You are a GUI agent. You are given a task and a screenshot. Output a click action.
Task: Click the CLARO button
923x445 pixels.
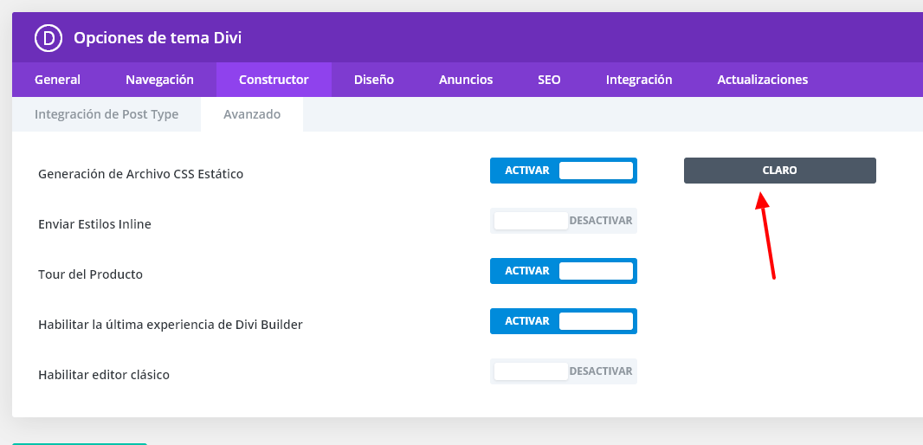779,171
